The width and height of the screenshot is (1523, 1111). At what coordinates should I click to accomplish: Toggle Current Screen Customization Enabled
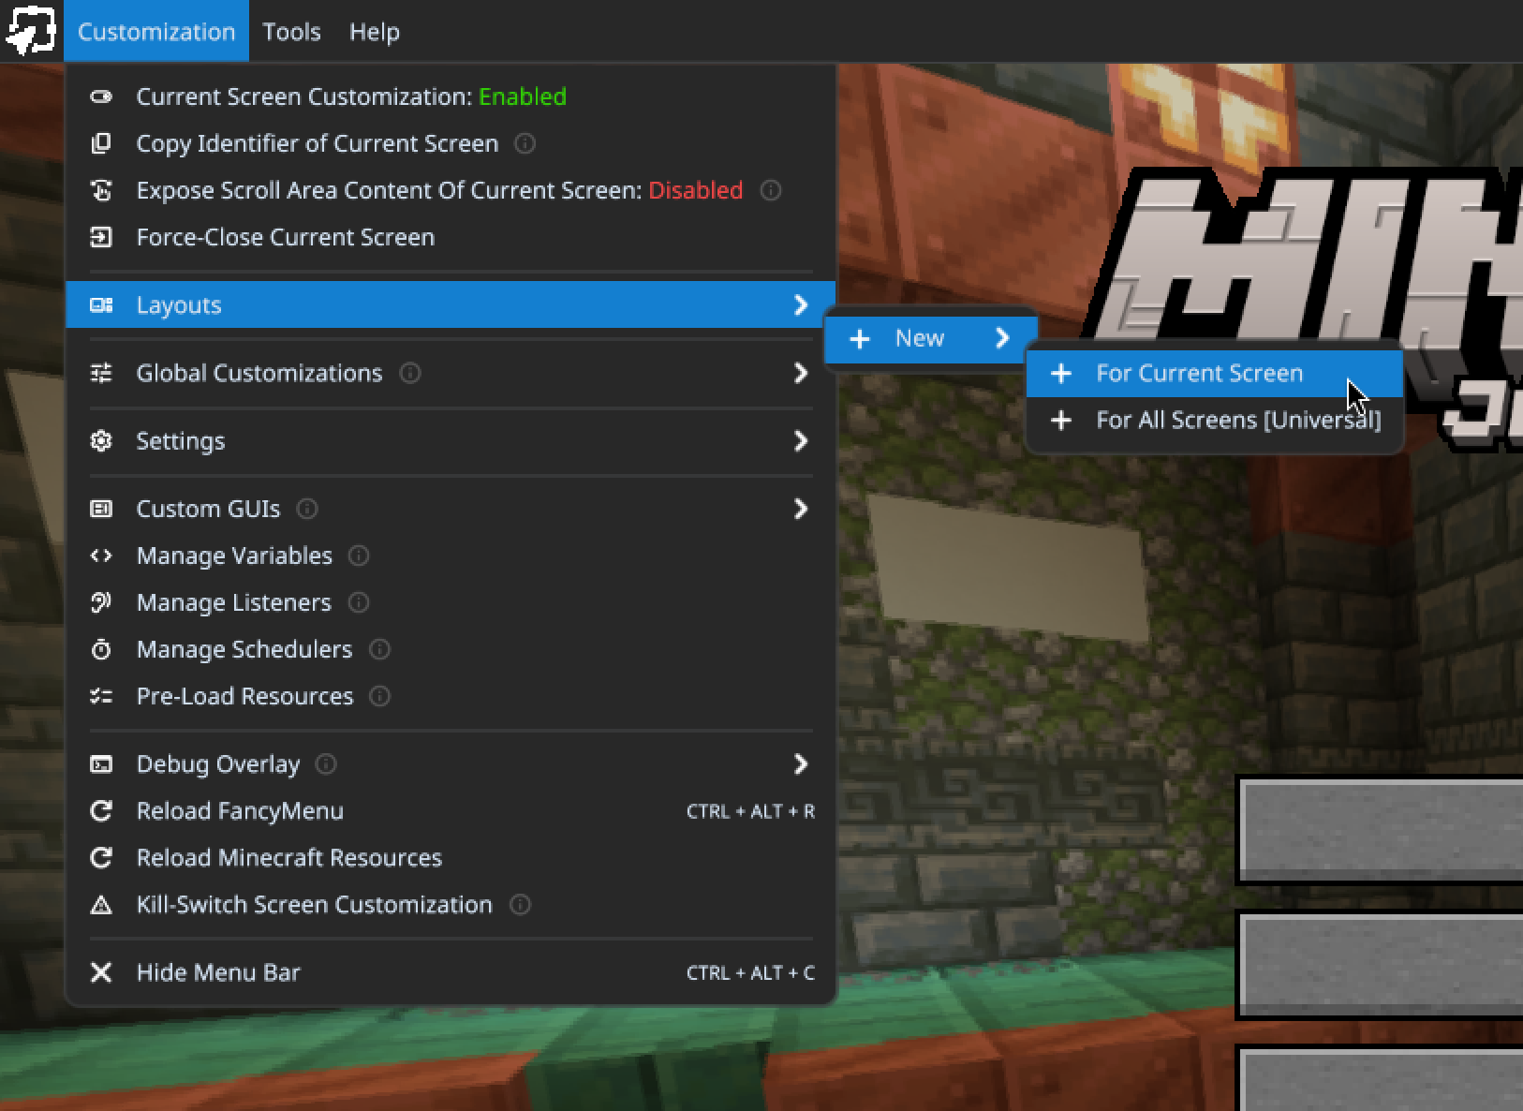point(451,96)
